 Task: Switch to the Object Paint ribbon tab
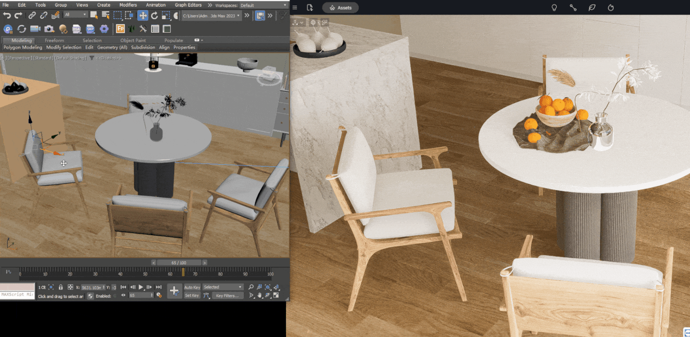[133, 40]
